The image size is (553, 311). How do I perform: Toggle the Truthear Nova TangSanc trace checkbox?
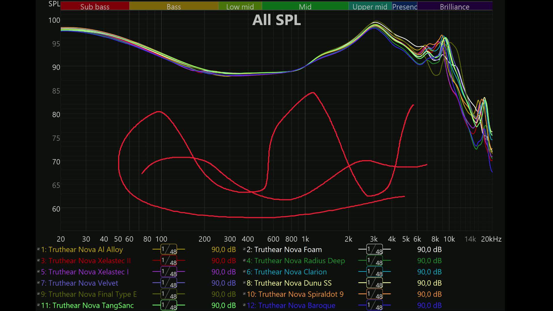coord(38,305)
